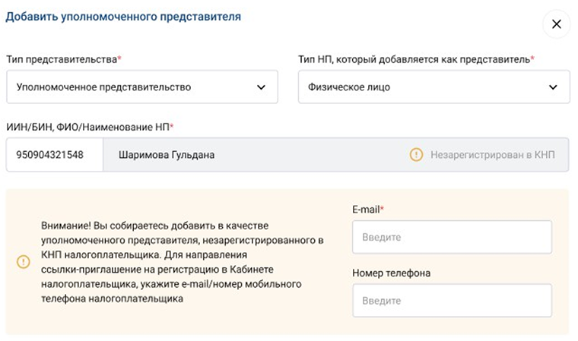578x341 pixels.
Task: Click the name field 'Шаримова Гульдана'
Action: point(167,155)
